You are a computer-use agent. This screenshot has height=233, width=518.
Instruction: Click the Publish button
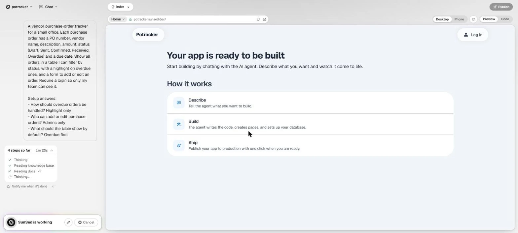tap(501, 7)
